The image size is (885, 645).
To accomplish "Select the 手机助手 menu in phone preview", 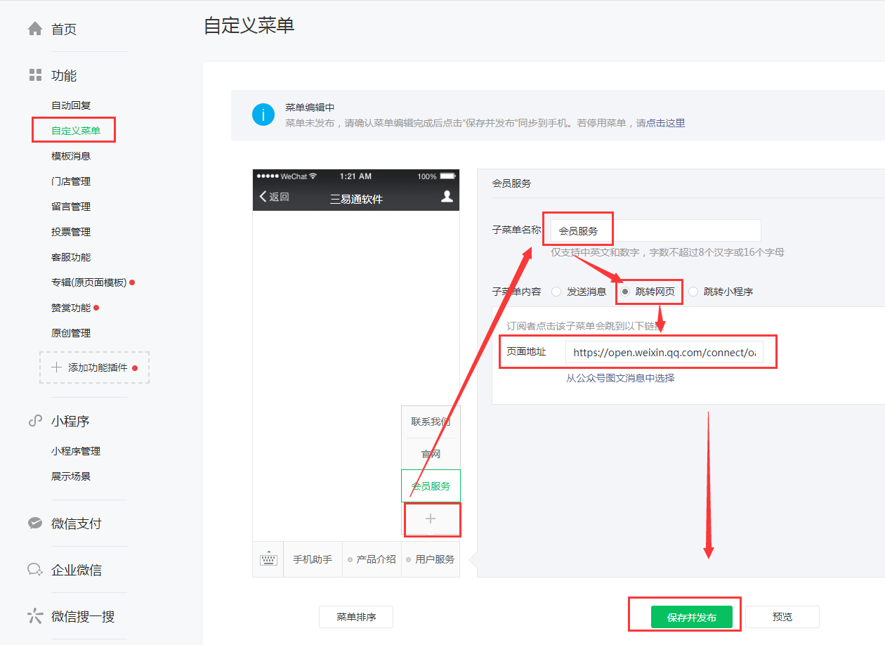I will 313,559.
